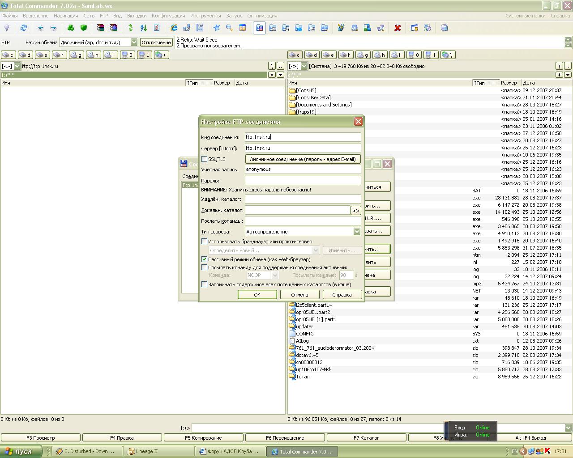The image size is (573, 458).
Task: Uncheck passive transfer mode checkbox
Action: pos(205,259)
